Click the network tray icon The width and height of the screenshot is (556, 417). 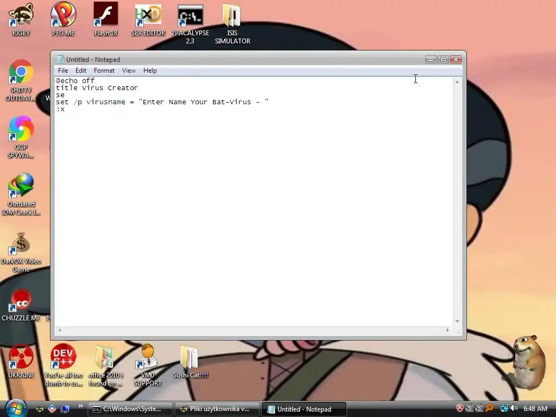click(504, 408)
